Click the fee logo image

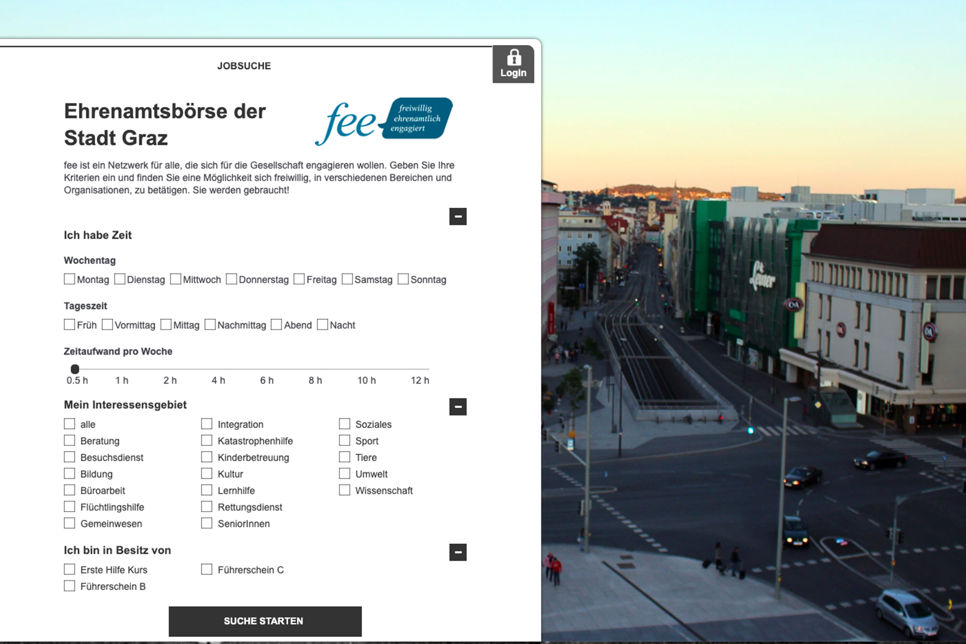[x=384, y=121]
